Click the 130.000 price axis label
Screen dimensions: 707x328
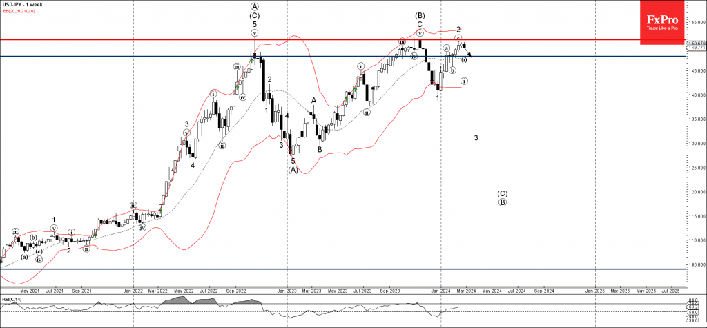(696, 144)
